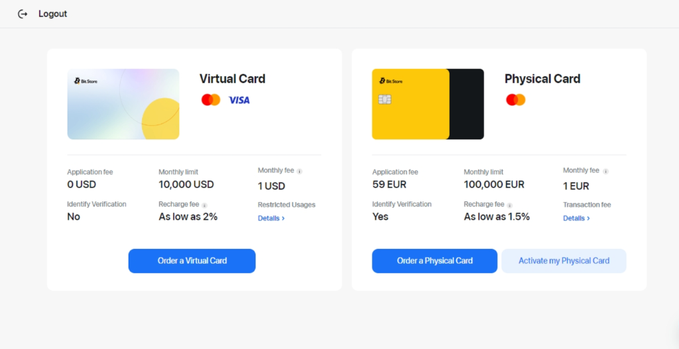Click the chip icon on the yellow card
Viewport: 679px width, 349px height.
[x=385, y=99]
